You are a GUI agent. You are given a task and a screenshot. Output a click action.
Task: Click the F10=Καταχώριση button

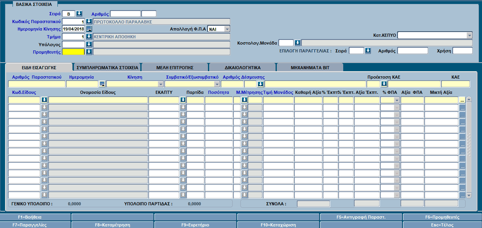pyautogui.click(x=278, y=225)
